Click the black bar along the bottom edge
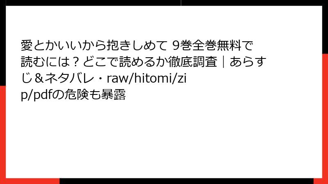The height and width of the screenshot is (184, 328). tap(187, 181)
